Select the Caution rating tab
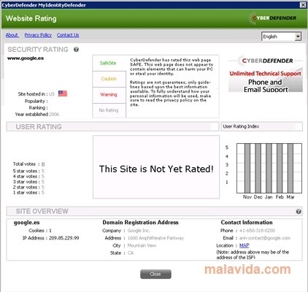308x292 pixels. 109,79
